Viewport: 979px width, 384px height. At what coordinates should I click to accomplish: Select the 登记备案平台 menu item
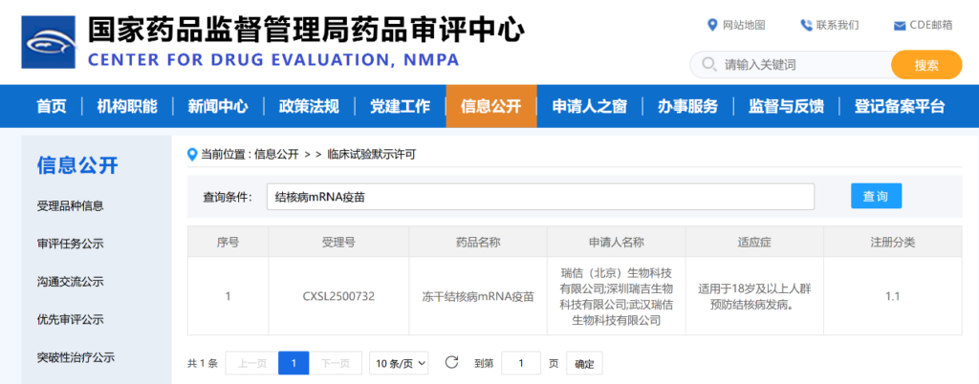point(900,106)
